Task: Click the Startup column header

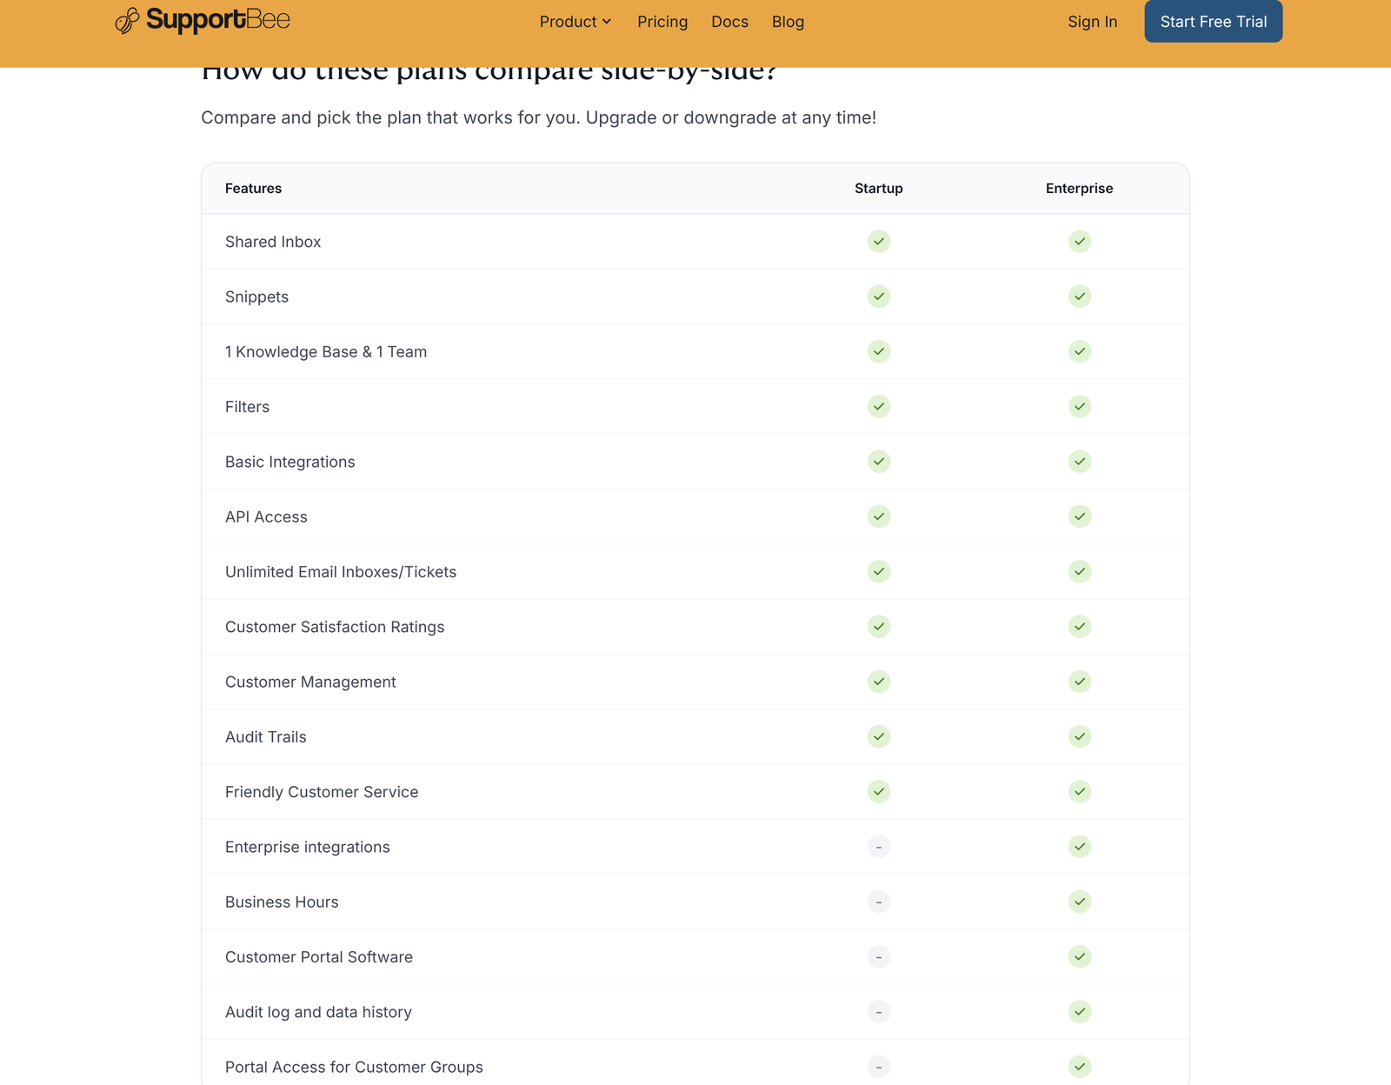Action: point(879,189)
